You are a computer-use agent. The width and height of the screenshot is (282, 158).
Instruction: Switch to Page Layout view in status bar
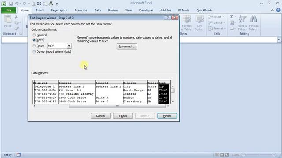coord(222,155)
